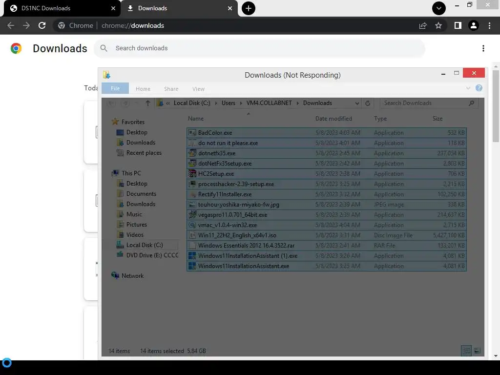Open the Share ribbon tab in Explorer

[171, 89]
